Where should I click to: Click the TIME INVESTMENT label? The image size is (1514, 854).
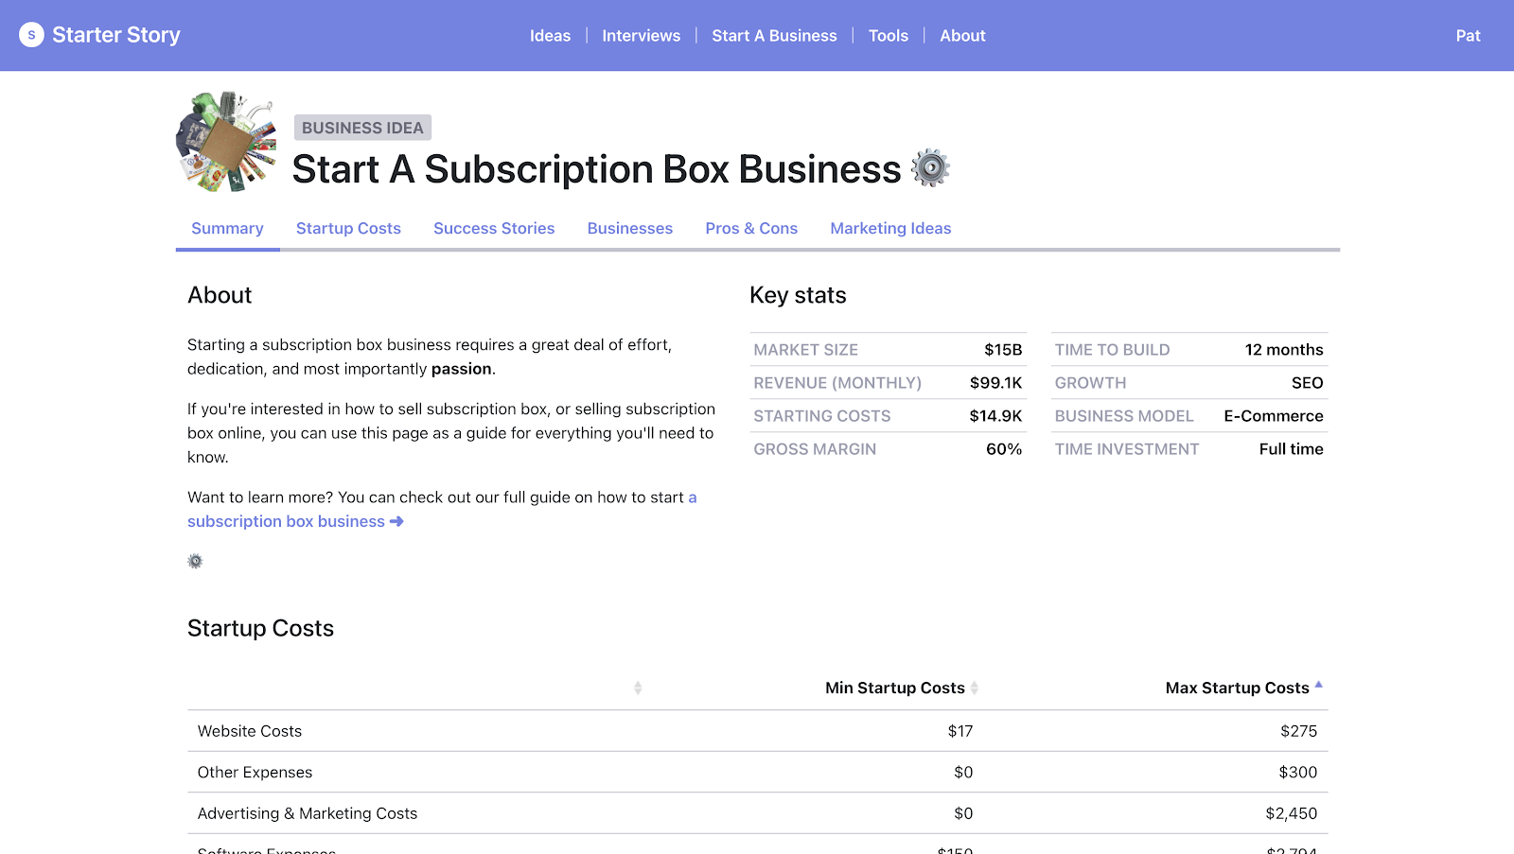coord(1127,448)
